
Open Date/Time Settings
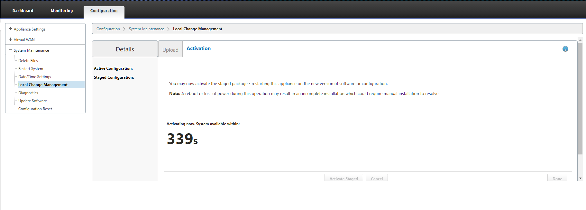tap(34, 77)
